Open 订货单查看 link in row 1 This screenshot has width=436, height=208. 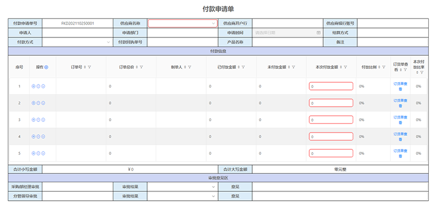[400, 87]
